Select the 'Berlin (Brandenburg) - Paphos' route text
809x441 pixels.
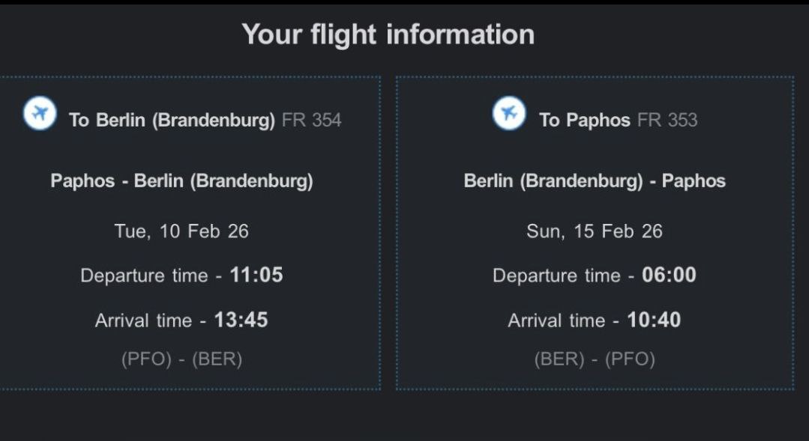pyautogui.click(x=595, y=180)
